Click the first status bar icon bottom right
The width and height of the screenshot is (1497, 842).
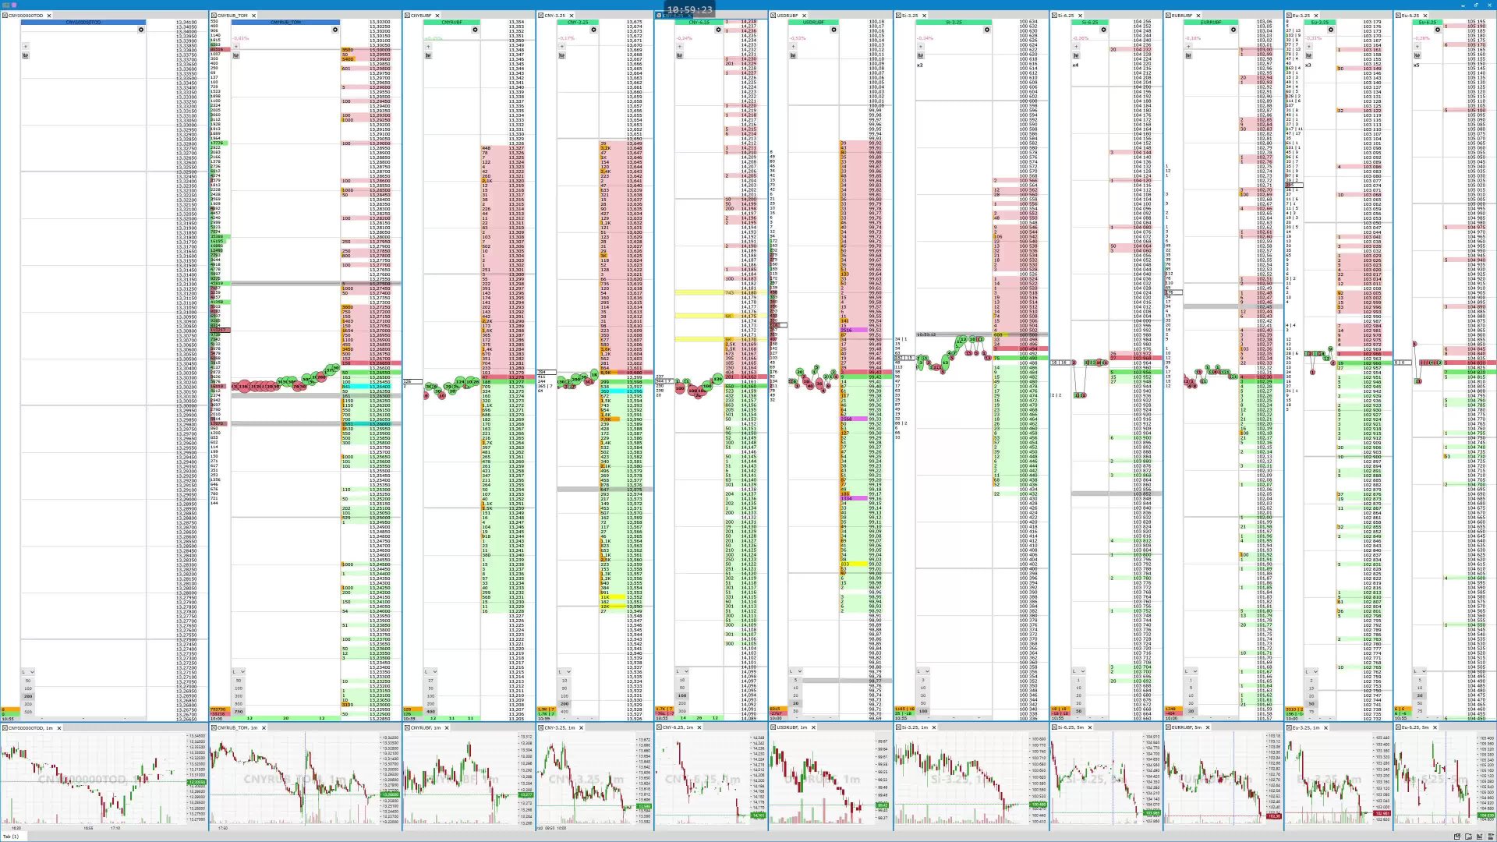[1457, 836]
